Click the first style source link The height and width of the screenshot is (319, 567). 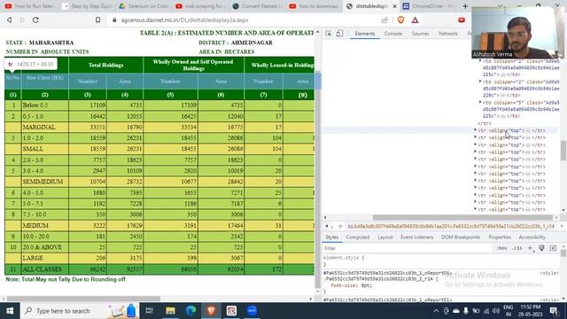[x=549, y=273]
